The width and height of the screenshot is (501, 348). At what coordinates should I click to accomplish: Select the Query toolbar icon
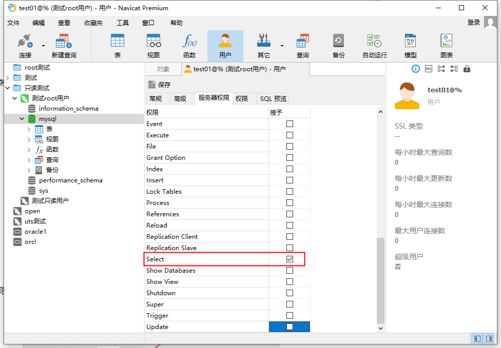click(302, 41)
